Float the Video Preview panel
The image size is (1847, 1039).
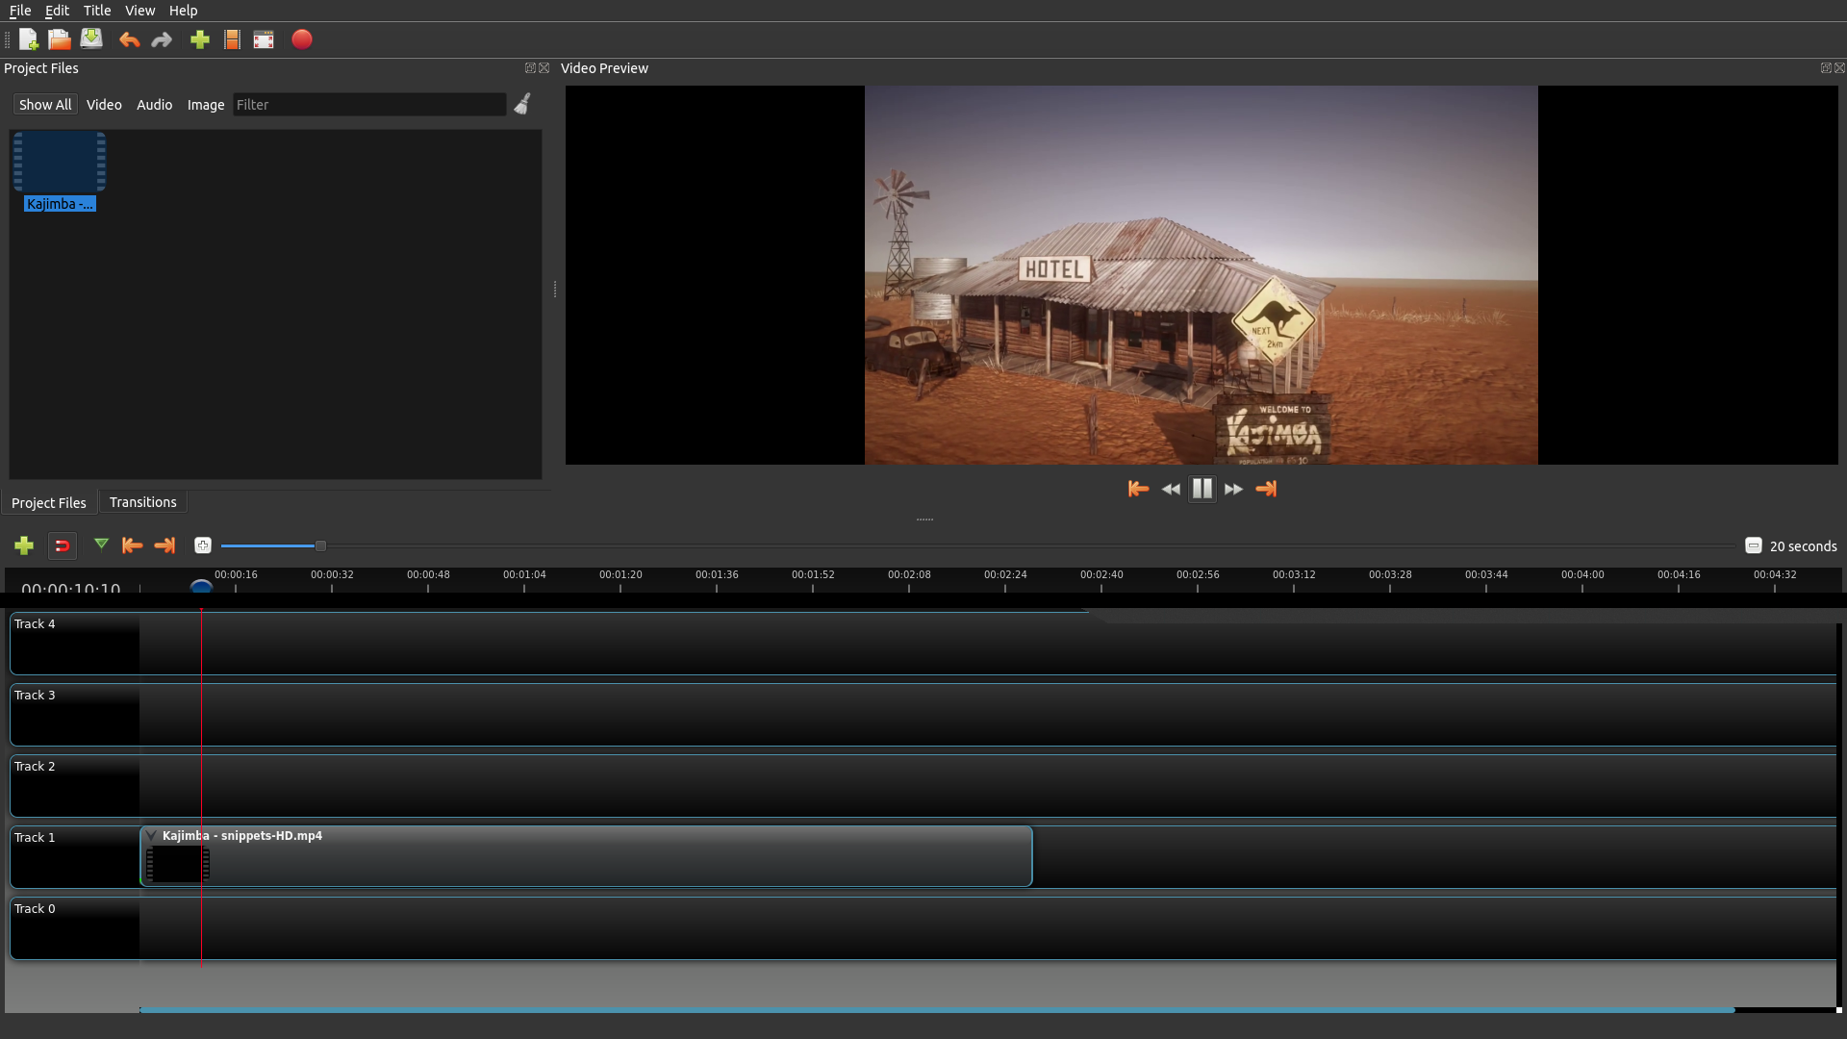(1826, 68)
